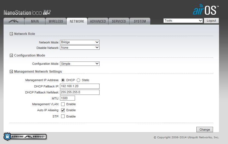Go to the SERVICES tab
The width and height of the screenshot is (228, 144).
pos(119,21)
